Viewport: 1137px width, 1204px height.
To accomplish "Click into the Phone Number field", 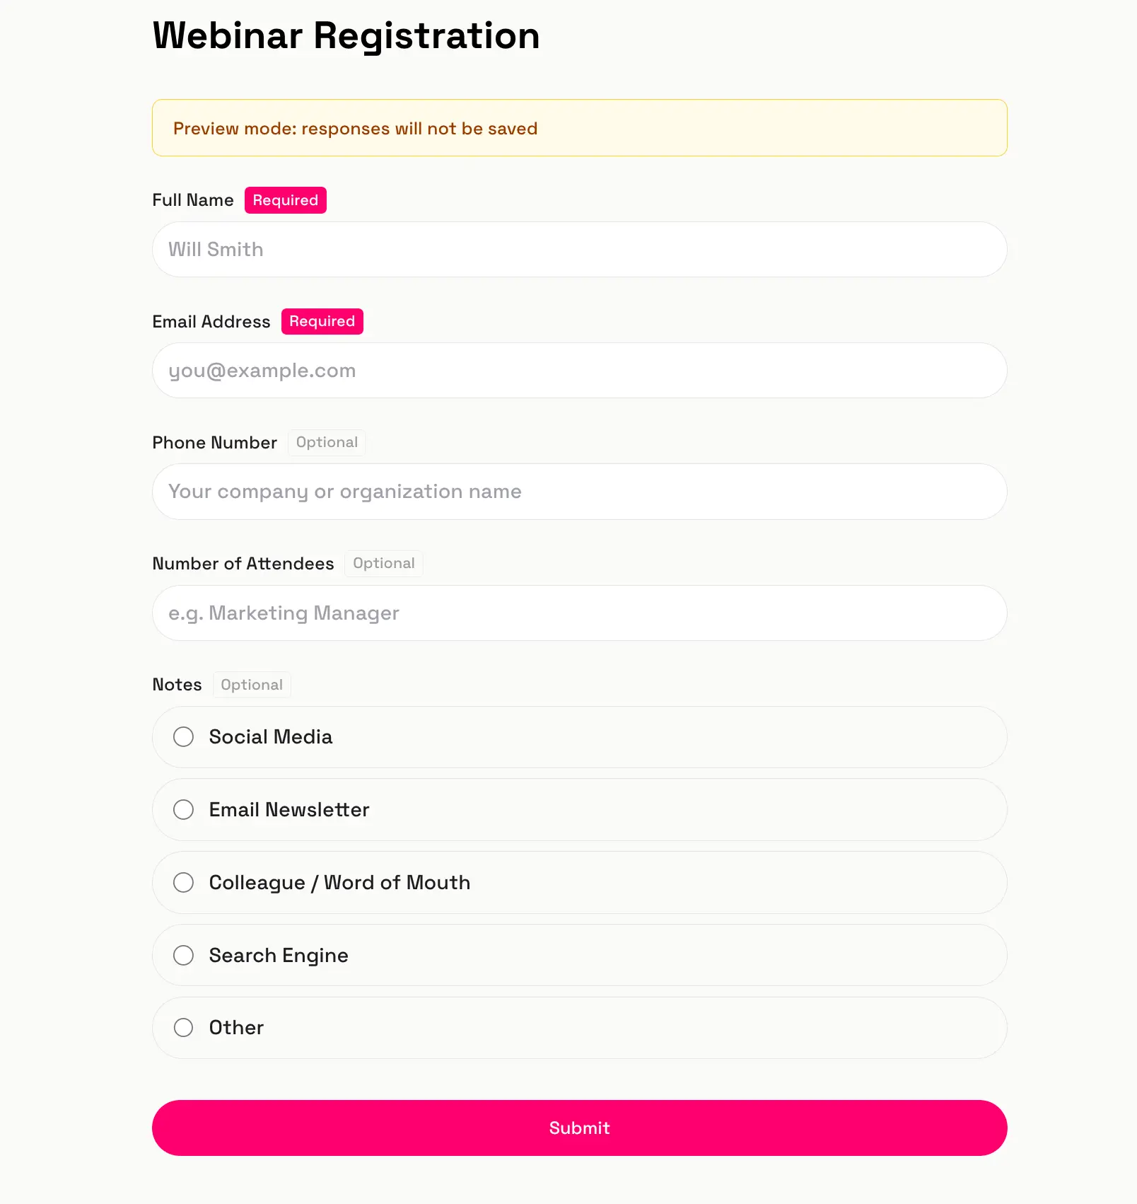I will 579,492.
